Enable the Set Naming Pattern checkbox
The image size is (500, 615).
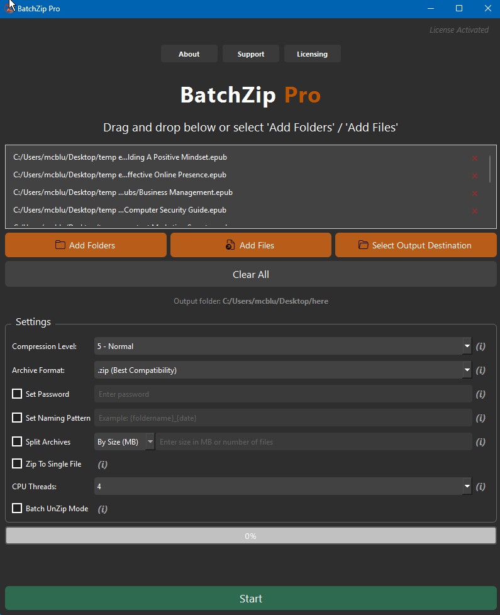pos(17,418)
